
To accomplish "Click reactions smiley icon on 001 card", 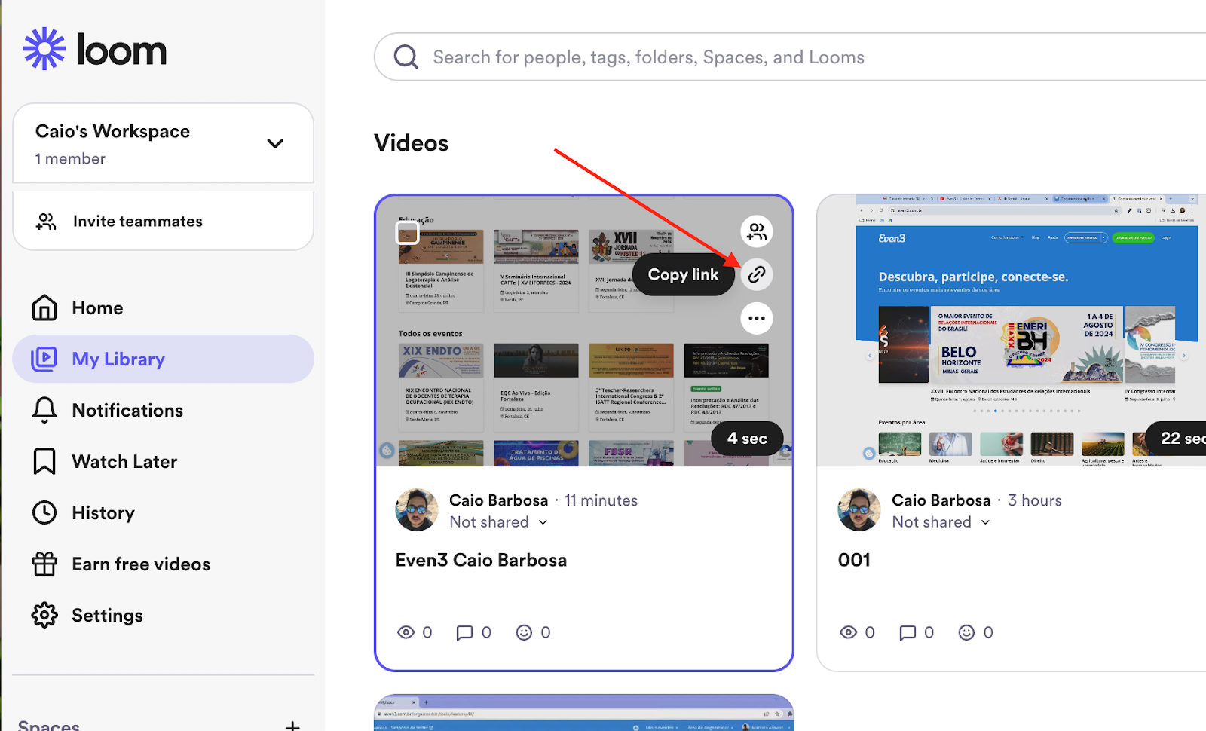I will [x=966, y=632].
